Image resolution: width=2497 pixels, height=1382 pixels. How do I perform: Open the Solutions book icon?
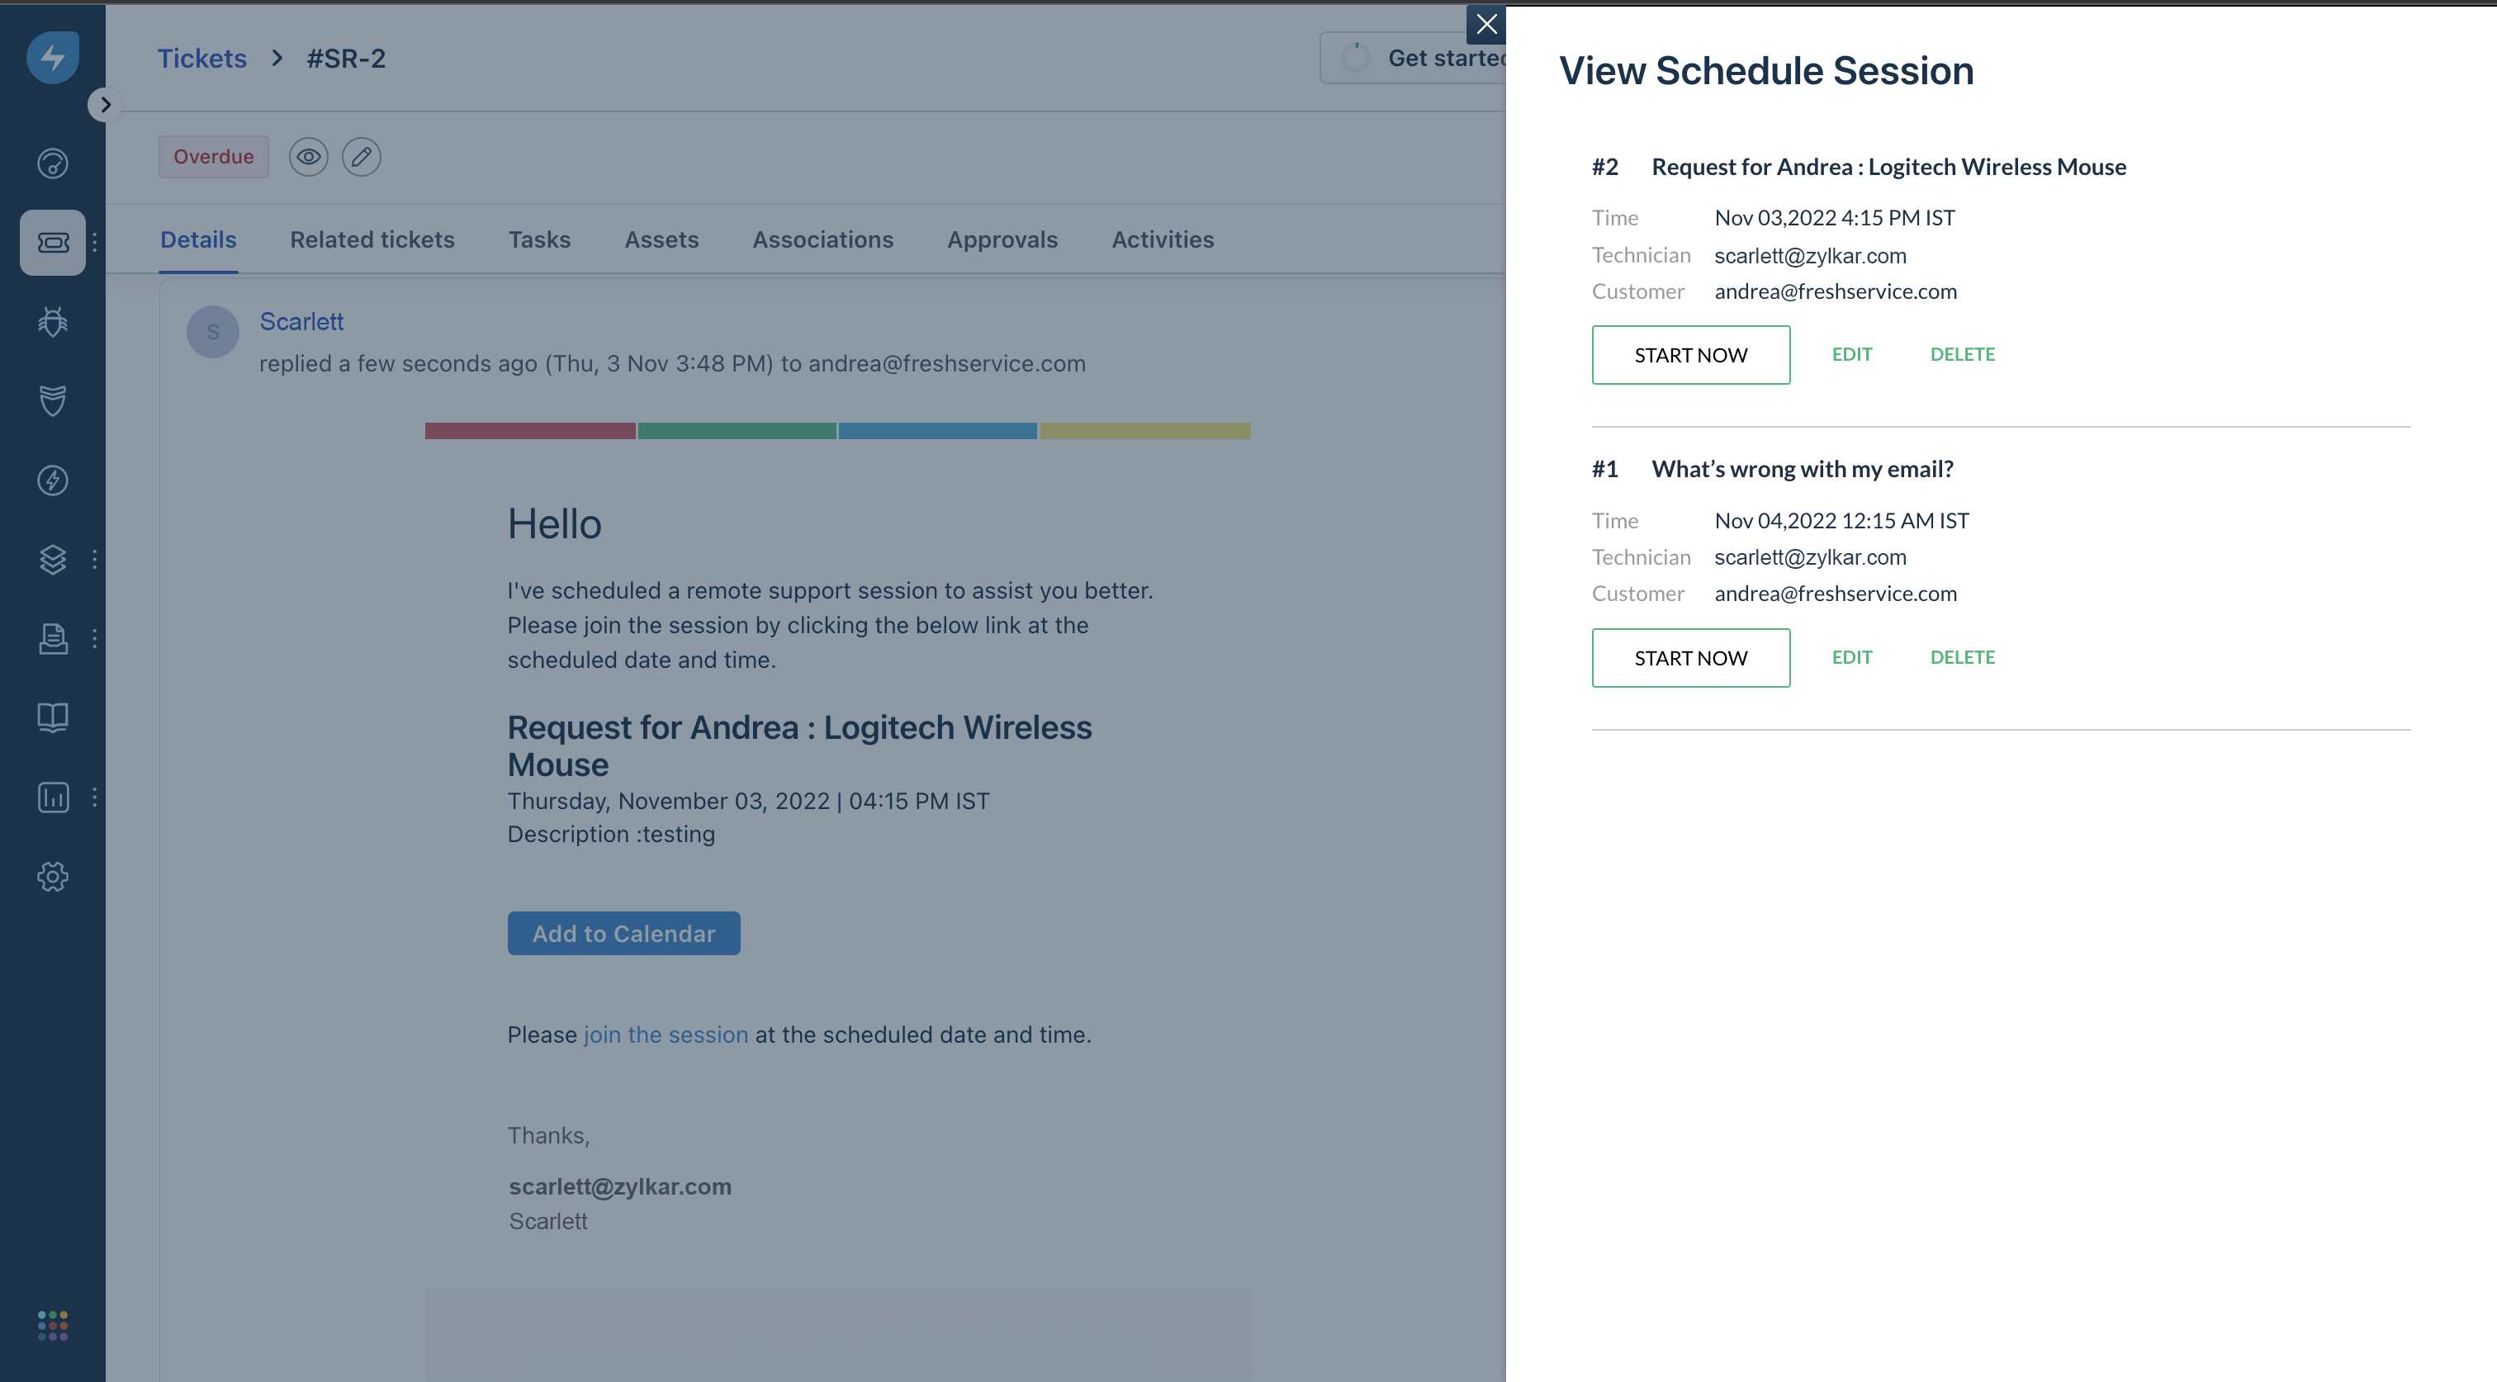[x=52, y=717]
